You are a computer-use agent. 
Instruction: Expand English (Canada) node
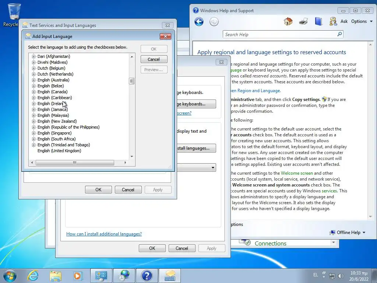click(x=34, y=92)
